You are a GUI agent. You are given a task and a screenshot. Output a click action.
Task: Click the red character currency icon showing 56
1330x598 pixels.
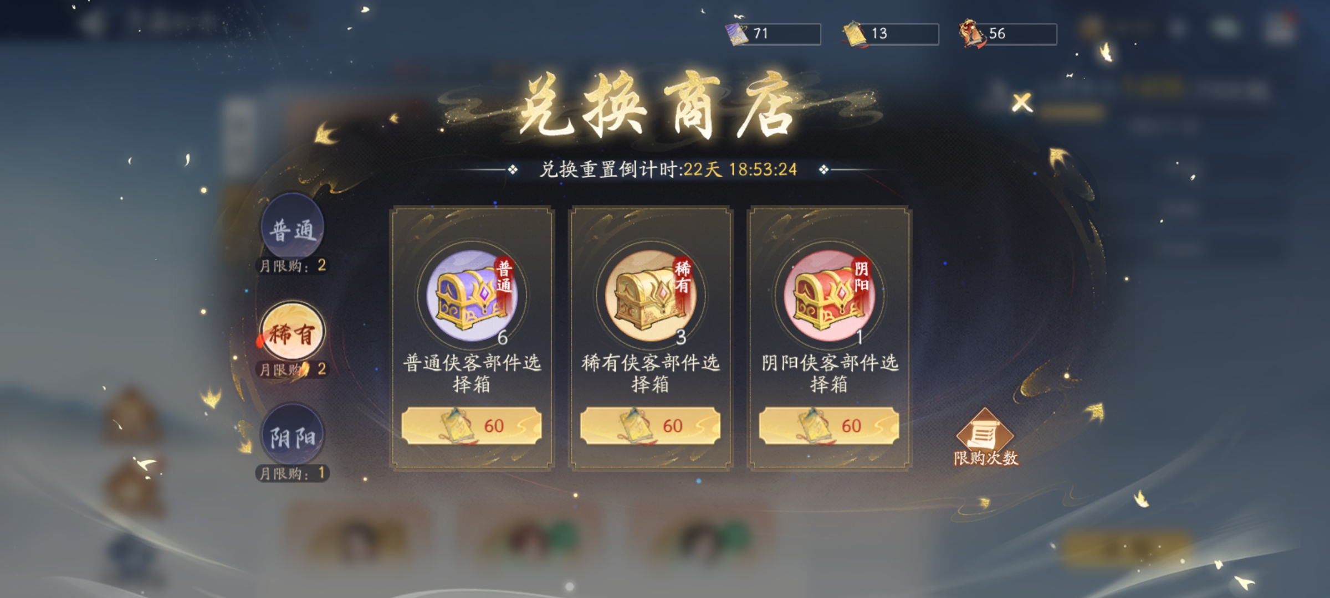point(973,33)
